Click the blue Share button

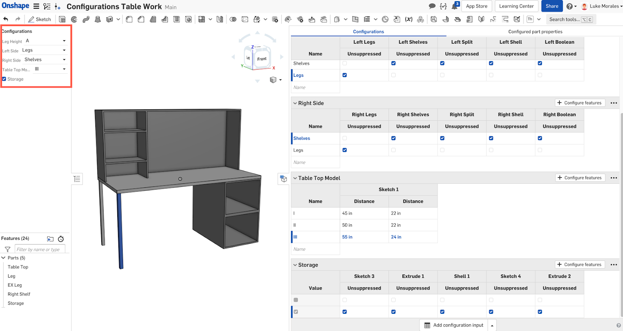(552, 6)
